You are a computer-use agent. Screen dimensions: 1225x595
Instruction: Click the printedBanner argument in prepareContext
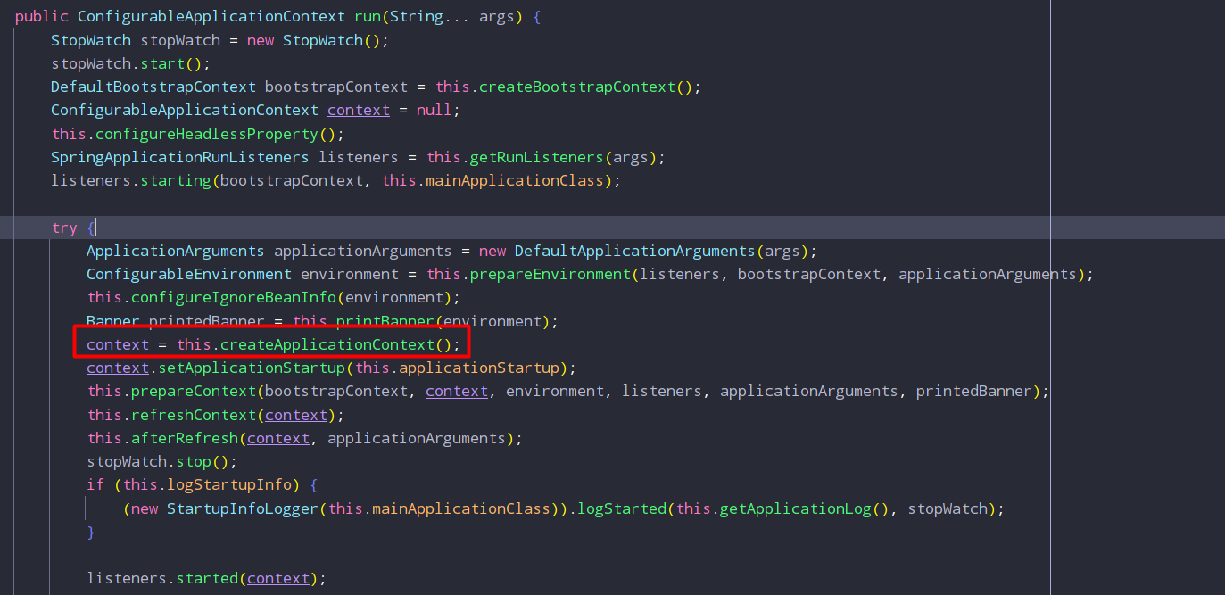(x=974, y=391)
